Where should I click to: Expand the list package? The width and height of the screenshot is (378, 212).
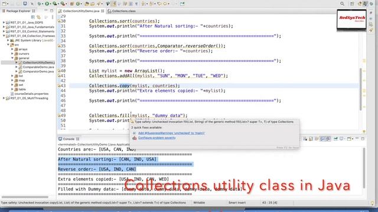click(x=12, y=76)
